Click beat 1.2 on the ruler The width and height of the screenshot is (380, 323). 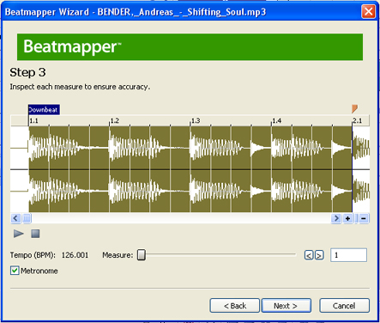coord(114,121)
